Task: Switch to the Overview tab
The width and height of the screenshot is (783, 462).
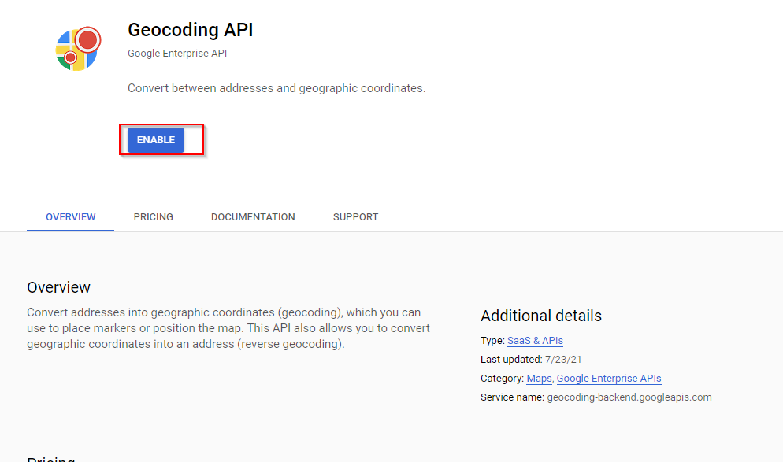Action: pos(71,217)
